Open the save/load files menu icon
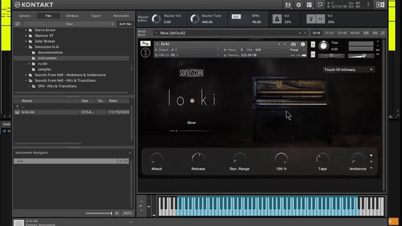 pos(288,5)
